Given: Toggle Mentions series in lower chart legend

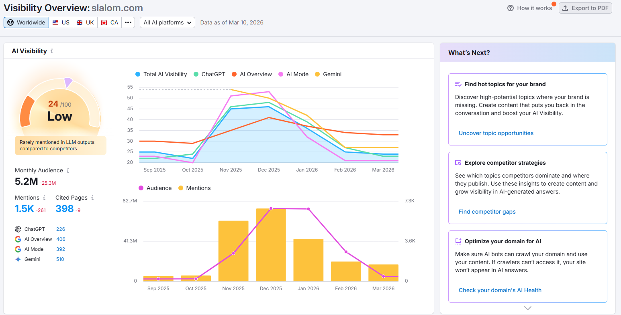Looking at the screenshot, I should point(194,188).
